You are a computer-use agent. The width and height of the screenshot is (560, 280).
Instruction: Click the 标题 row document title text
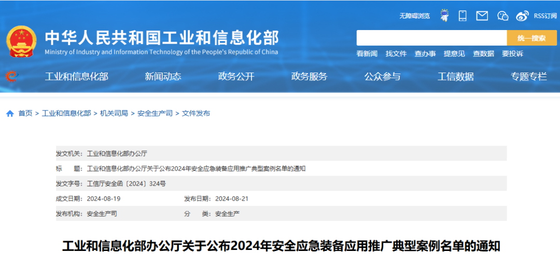(x=196, y=169)
